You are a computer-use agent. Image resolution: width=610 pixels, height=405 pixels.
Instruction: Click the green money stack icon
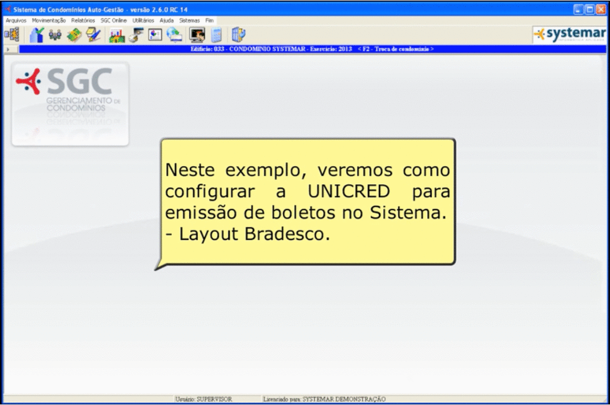(74, 35)
